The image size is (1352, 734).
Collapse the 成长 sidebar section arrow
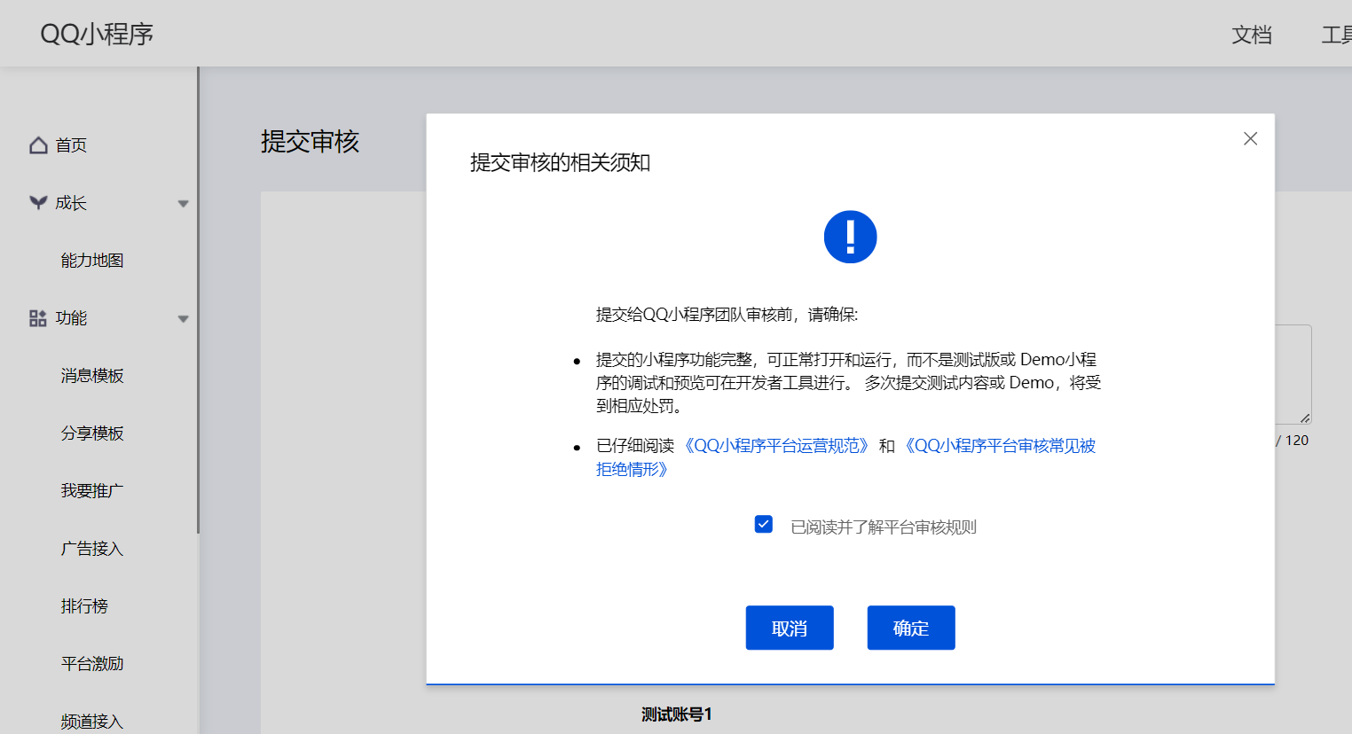tap(184, 203)
